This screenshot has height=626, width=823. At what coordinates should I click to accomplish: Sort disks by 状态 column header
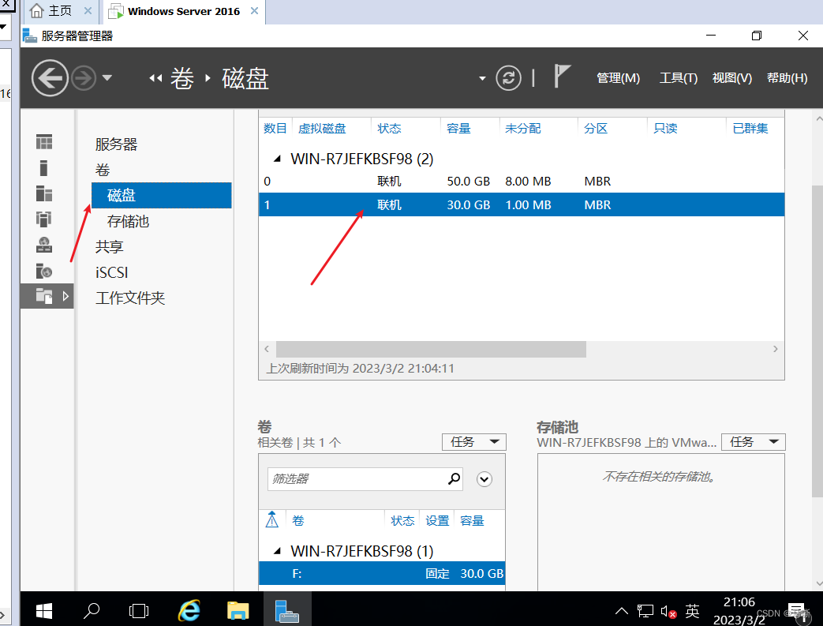(389, 128)
